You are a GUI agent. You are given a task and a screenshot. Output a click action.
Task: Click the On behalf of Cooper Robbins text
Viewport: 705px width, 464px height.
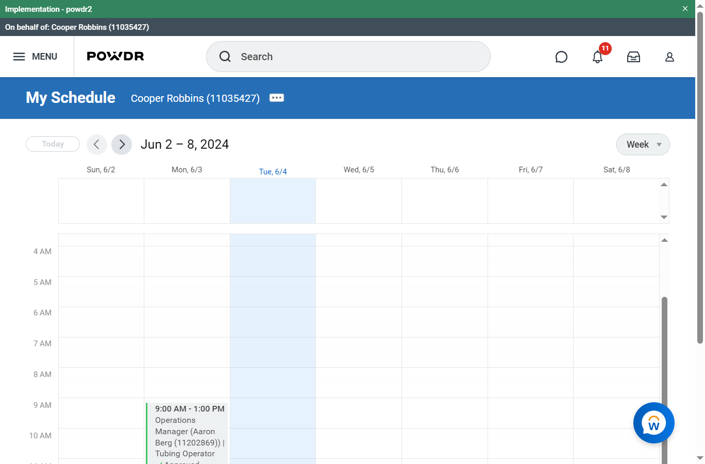click(x=77, y=27)
